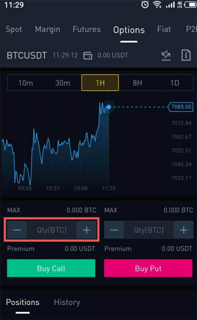This screenshot has width=197, height=320.
Task: Focus the Call Qty(BTC) input field
Action: click(52, 230)
